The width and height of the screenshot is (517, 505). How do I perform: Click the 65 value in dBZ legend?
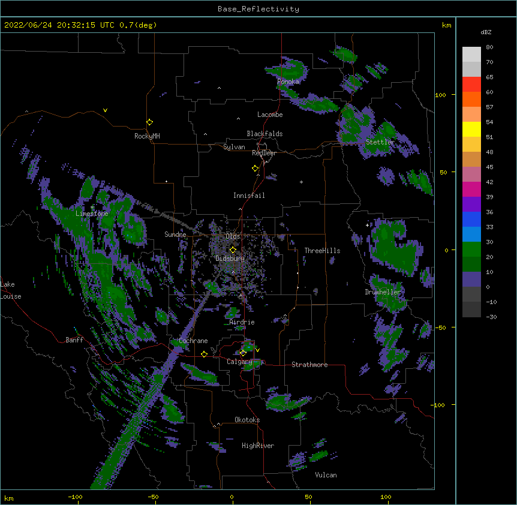[489, 77]
